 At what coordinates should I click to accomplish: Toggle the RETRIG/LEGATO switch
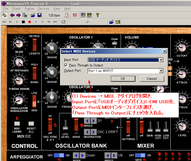tap(34, 45)
